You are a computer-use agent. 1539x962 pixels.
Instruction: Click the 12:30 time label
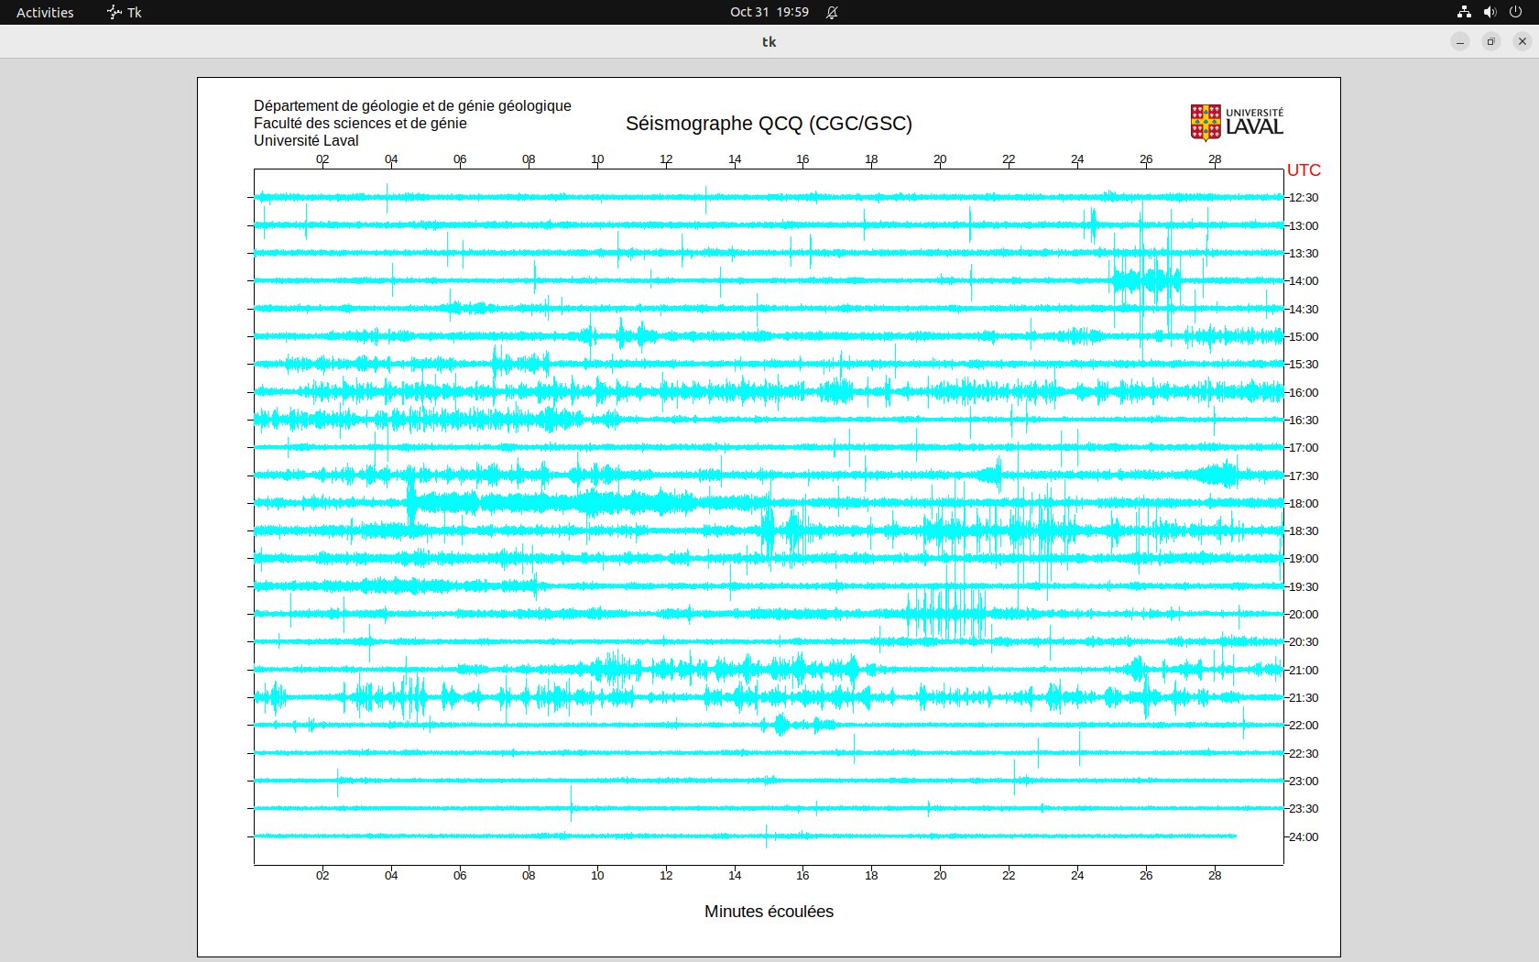[1304, 198]
